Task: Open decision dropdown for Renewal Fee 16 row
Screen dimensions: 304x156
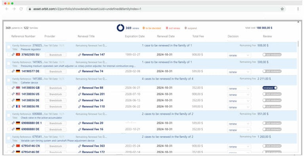Action: point(239,130)
